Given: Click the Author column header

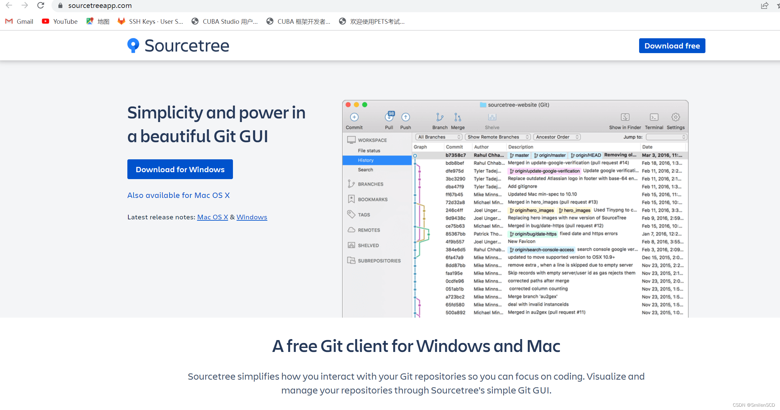Looking at the screenshot, I should coord(481,147).
